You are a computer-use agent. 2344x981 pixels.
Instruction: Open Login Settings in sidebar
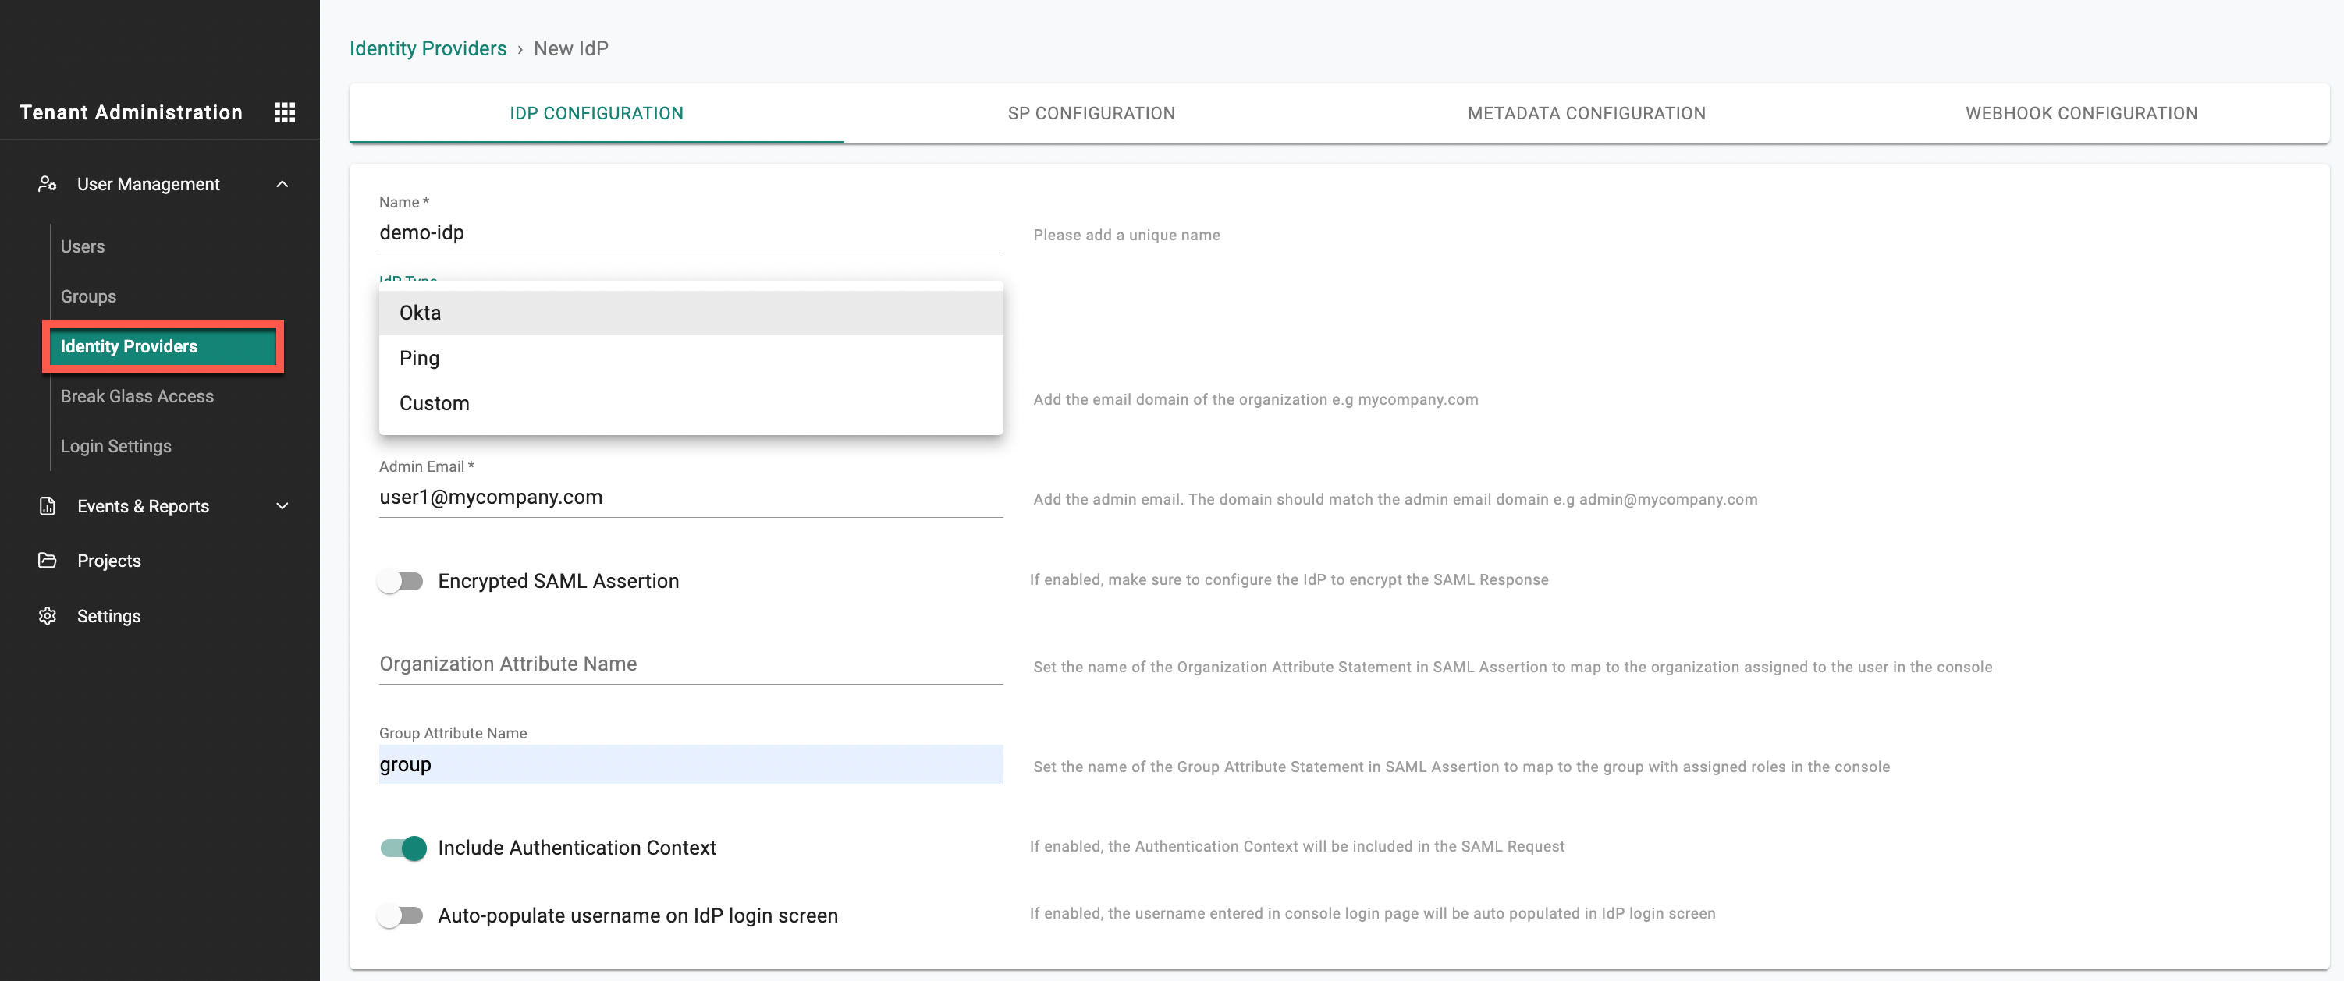pyautogui.click(x=115, y=446)
